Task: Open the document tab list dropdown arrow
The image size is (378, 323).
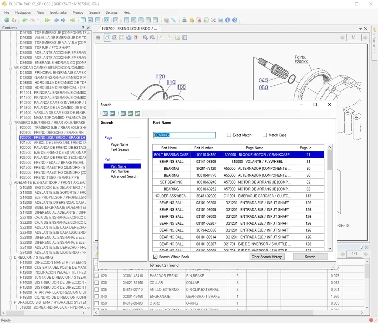Action: click(361, 28)
